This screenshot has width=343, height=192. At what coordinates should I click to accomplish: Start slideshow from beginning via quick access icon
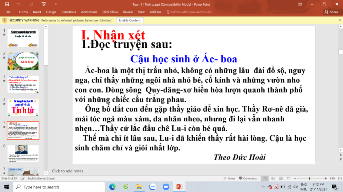point(44,4)
